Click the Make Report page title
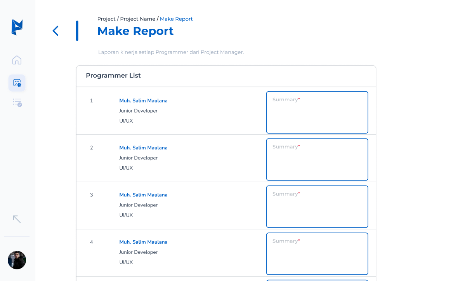The image size is (451, 281). [135, 31]
